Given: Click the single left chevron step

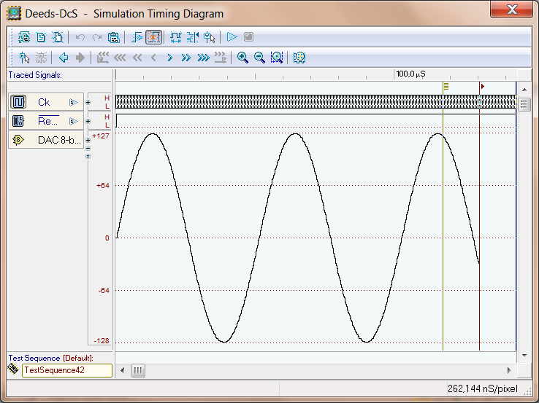Looking at the screenshot, I should 153,58.
